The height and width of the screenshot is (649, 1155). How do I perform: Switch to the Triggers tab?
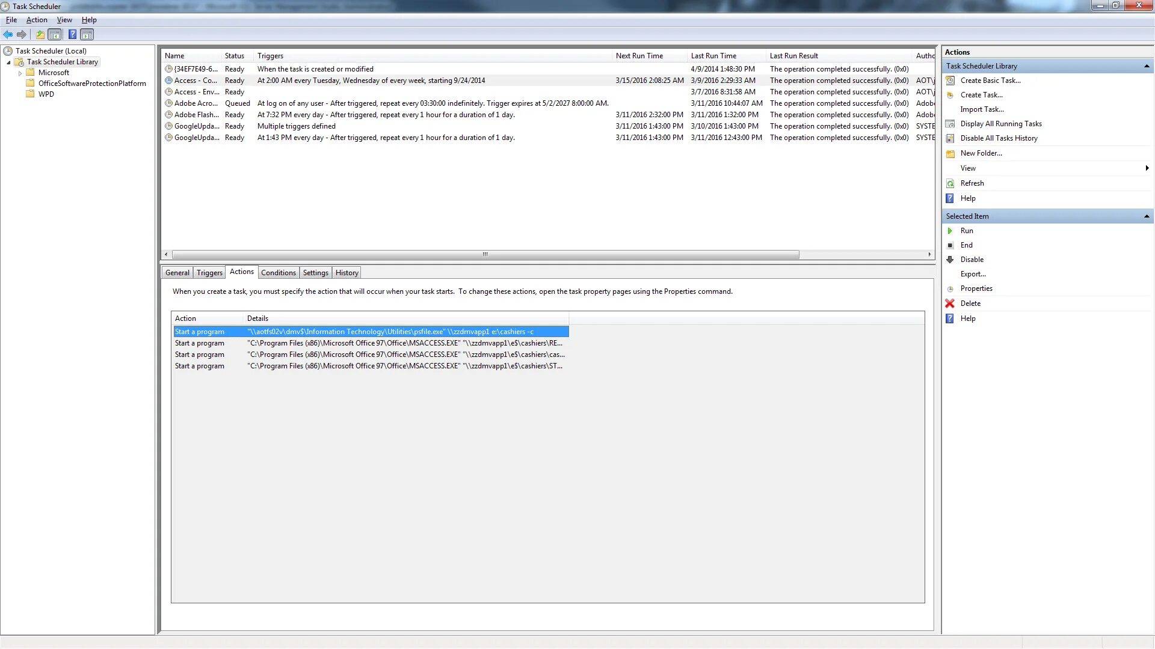tap(209, 273)
